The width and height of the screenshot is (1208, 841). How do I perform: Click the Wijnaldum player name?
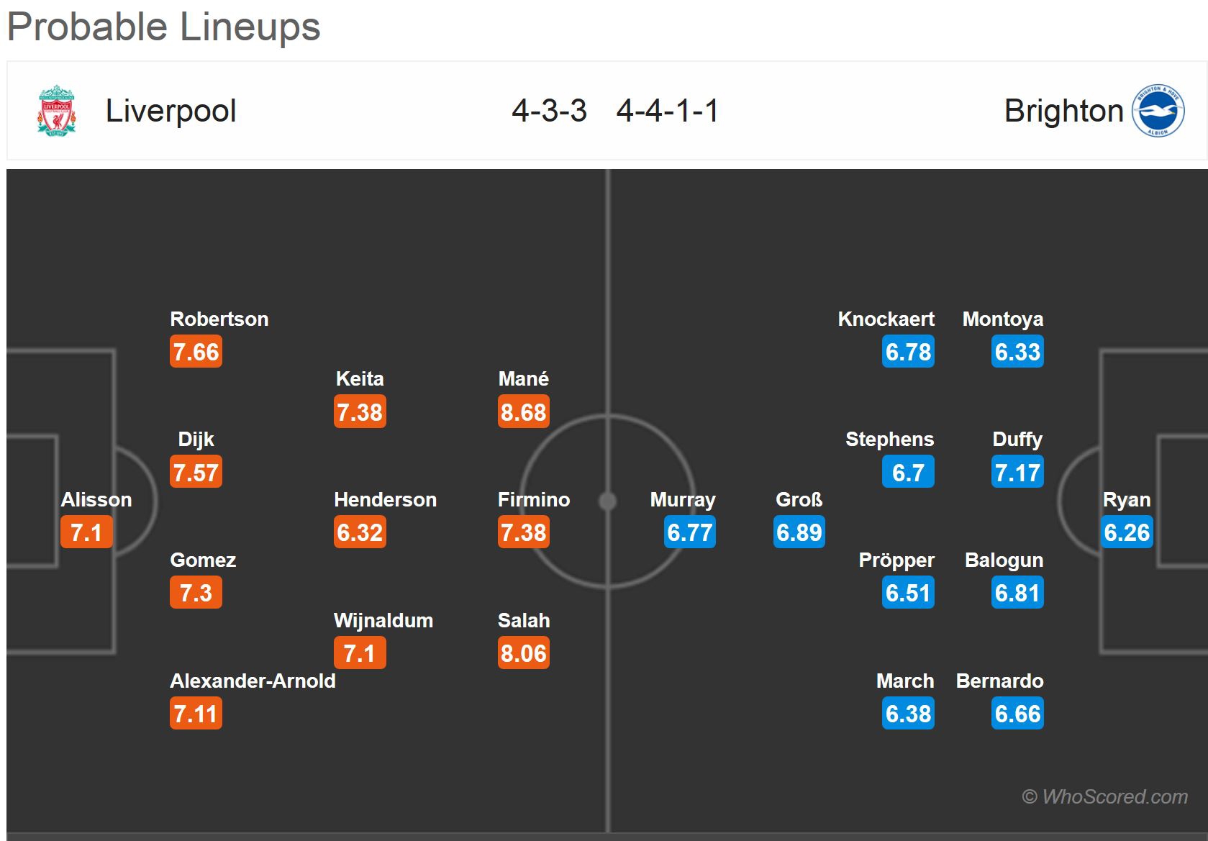(x=383, y=620)
